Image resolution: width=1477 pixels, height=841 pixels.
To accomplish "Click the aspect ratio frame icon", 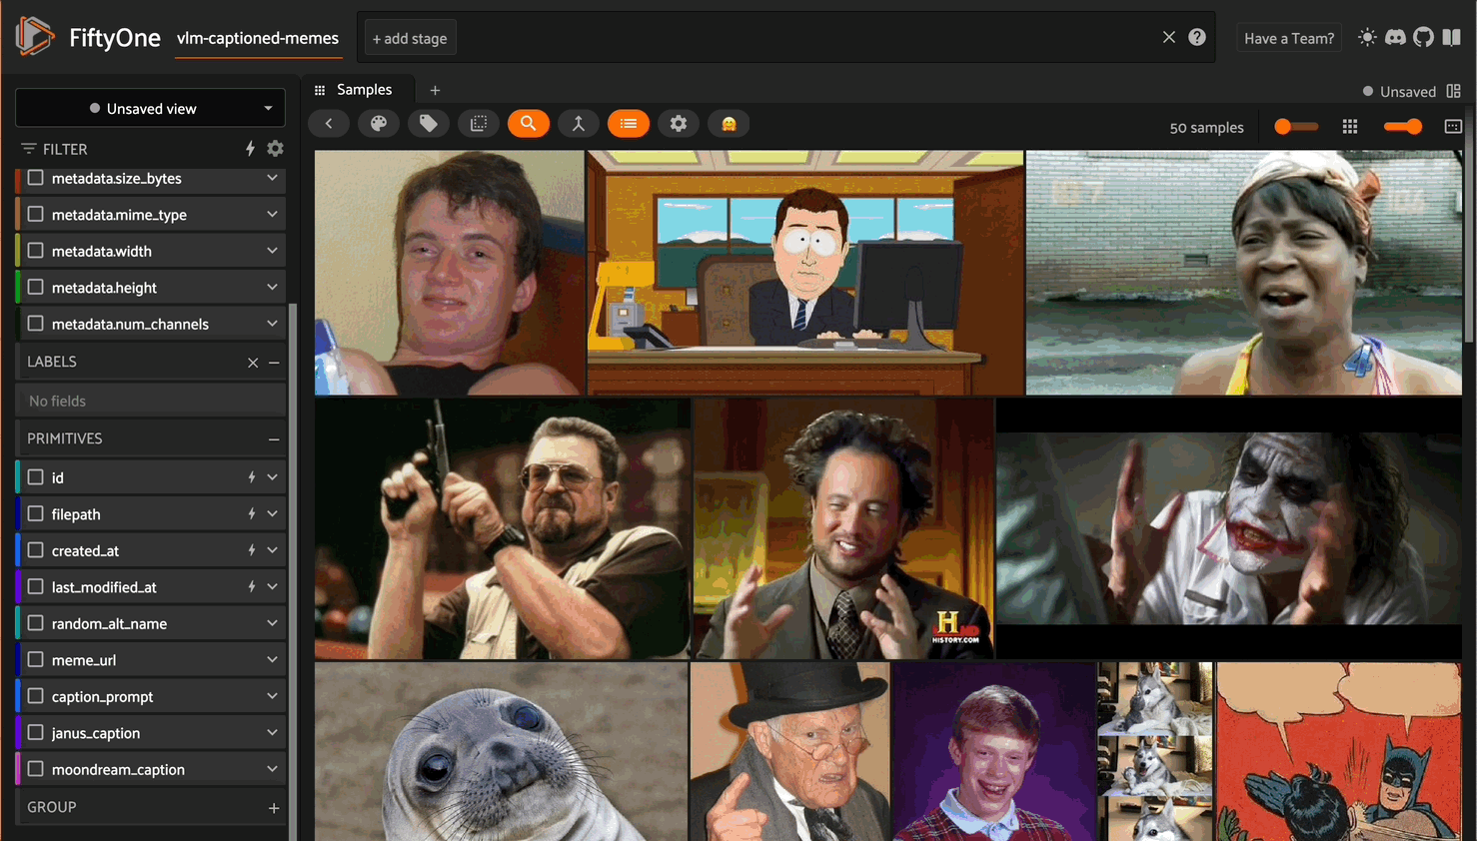I will (x=1453, y=127).
